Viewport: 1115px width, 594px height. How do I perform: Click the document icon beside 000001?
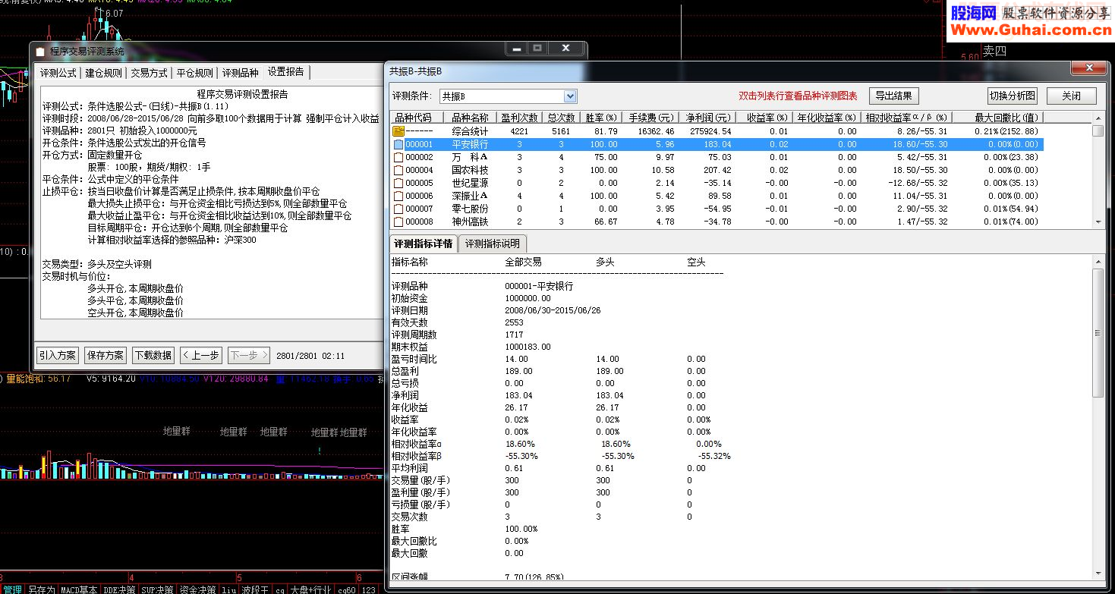(398, 144)
